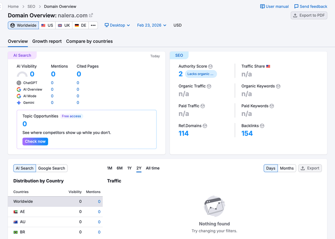335x239 pixels.
Task: Select the 6M time range
Action: [x=120, y=168]
